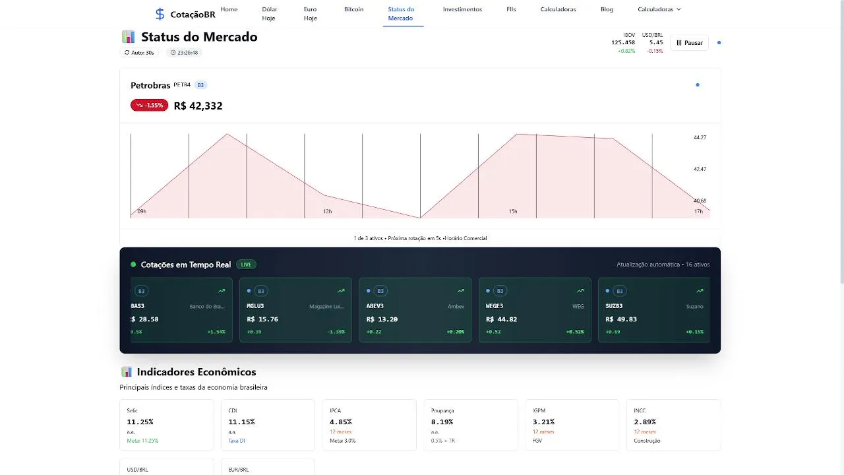Screen dimensions: 844x475
Task: Click the 44.27 axis label on chart
Action: click(700, 137)
